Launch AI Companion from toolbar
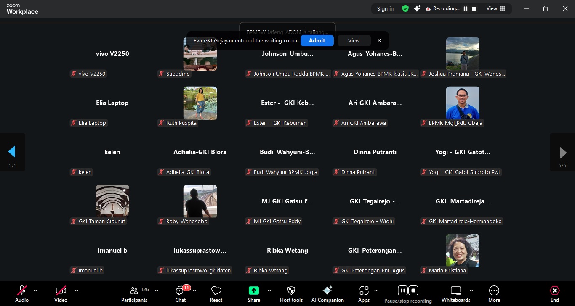The image size is (575, 306). tap(327, 290)
